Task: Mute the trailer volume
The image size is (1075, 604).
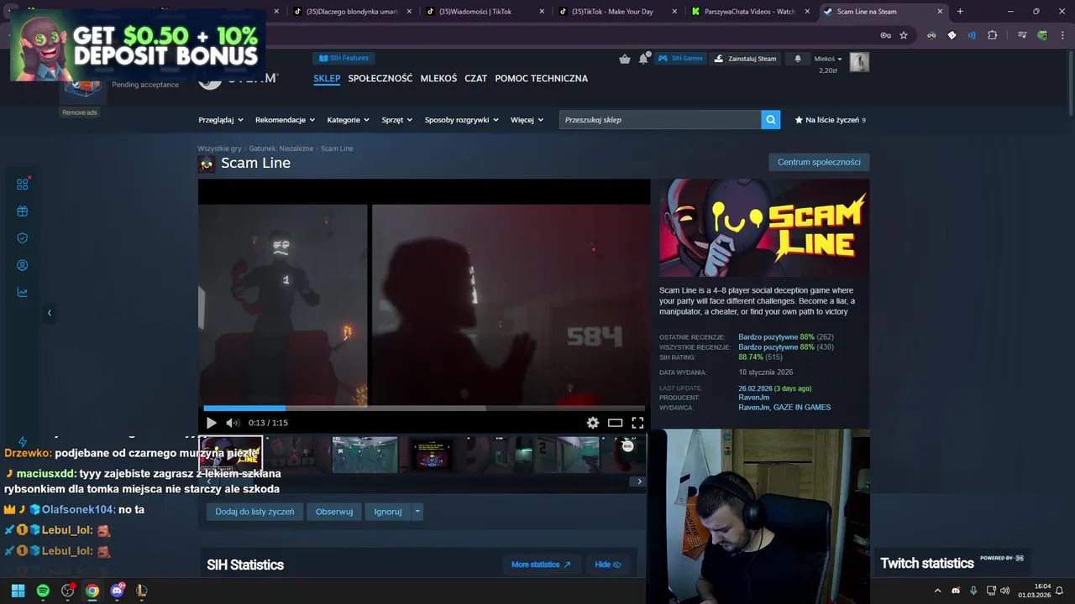Action: tap(233, 423)
